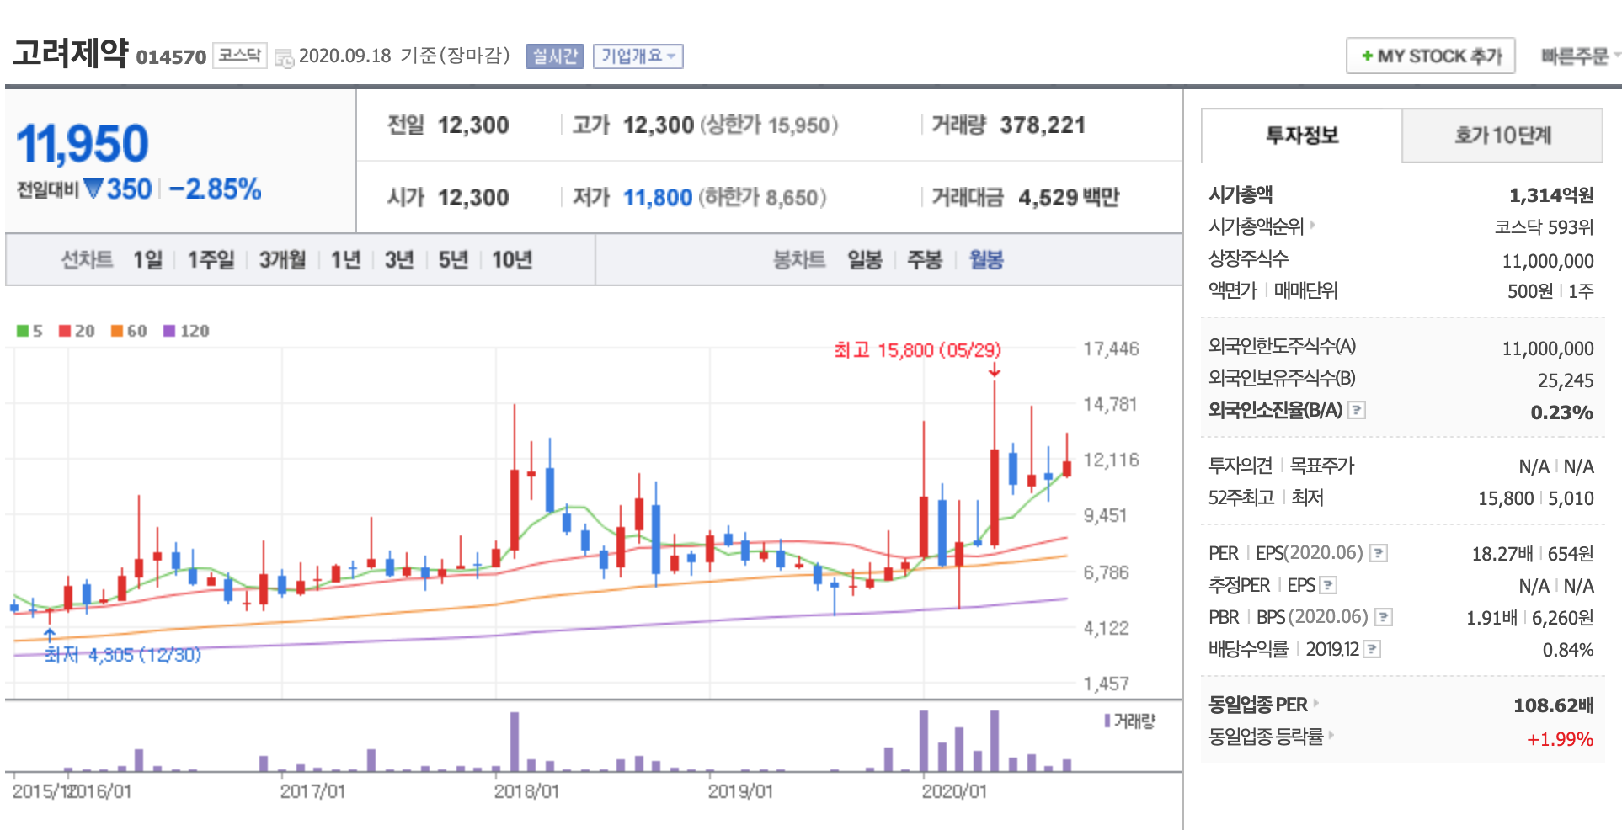Select the 1년 line chart period
1622x830 pixels.
tap(345, 259)
